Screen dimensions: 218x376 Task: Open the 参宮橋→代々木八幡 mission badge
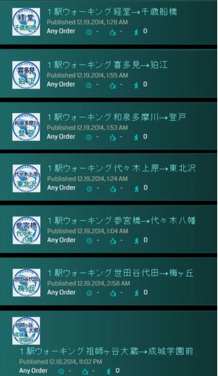(26, 230)
